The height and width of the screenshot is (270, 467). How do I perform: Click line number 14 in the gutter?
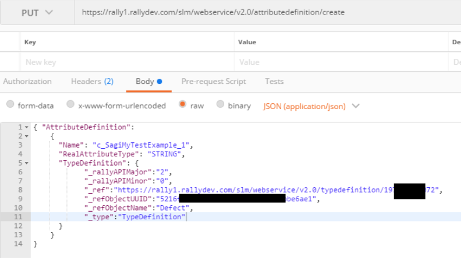click(x=18, y=244)
